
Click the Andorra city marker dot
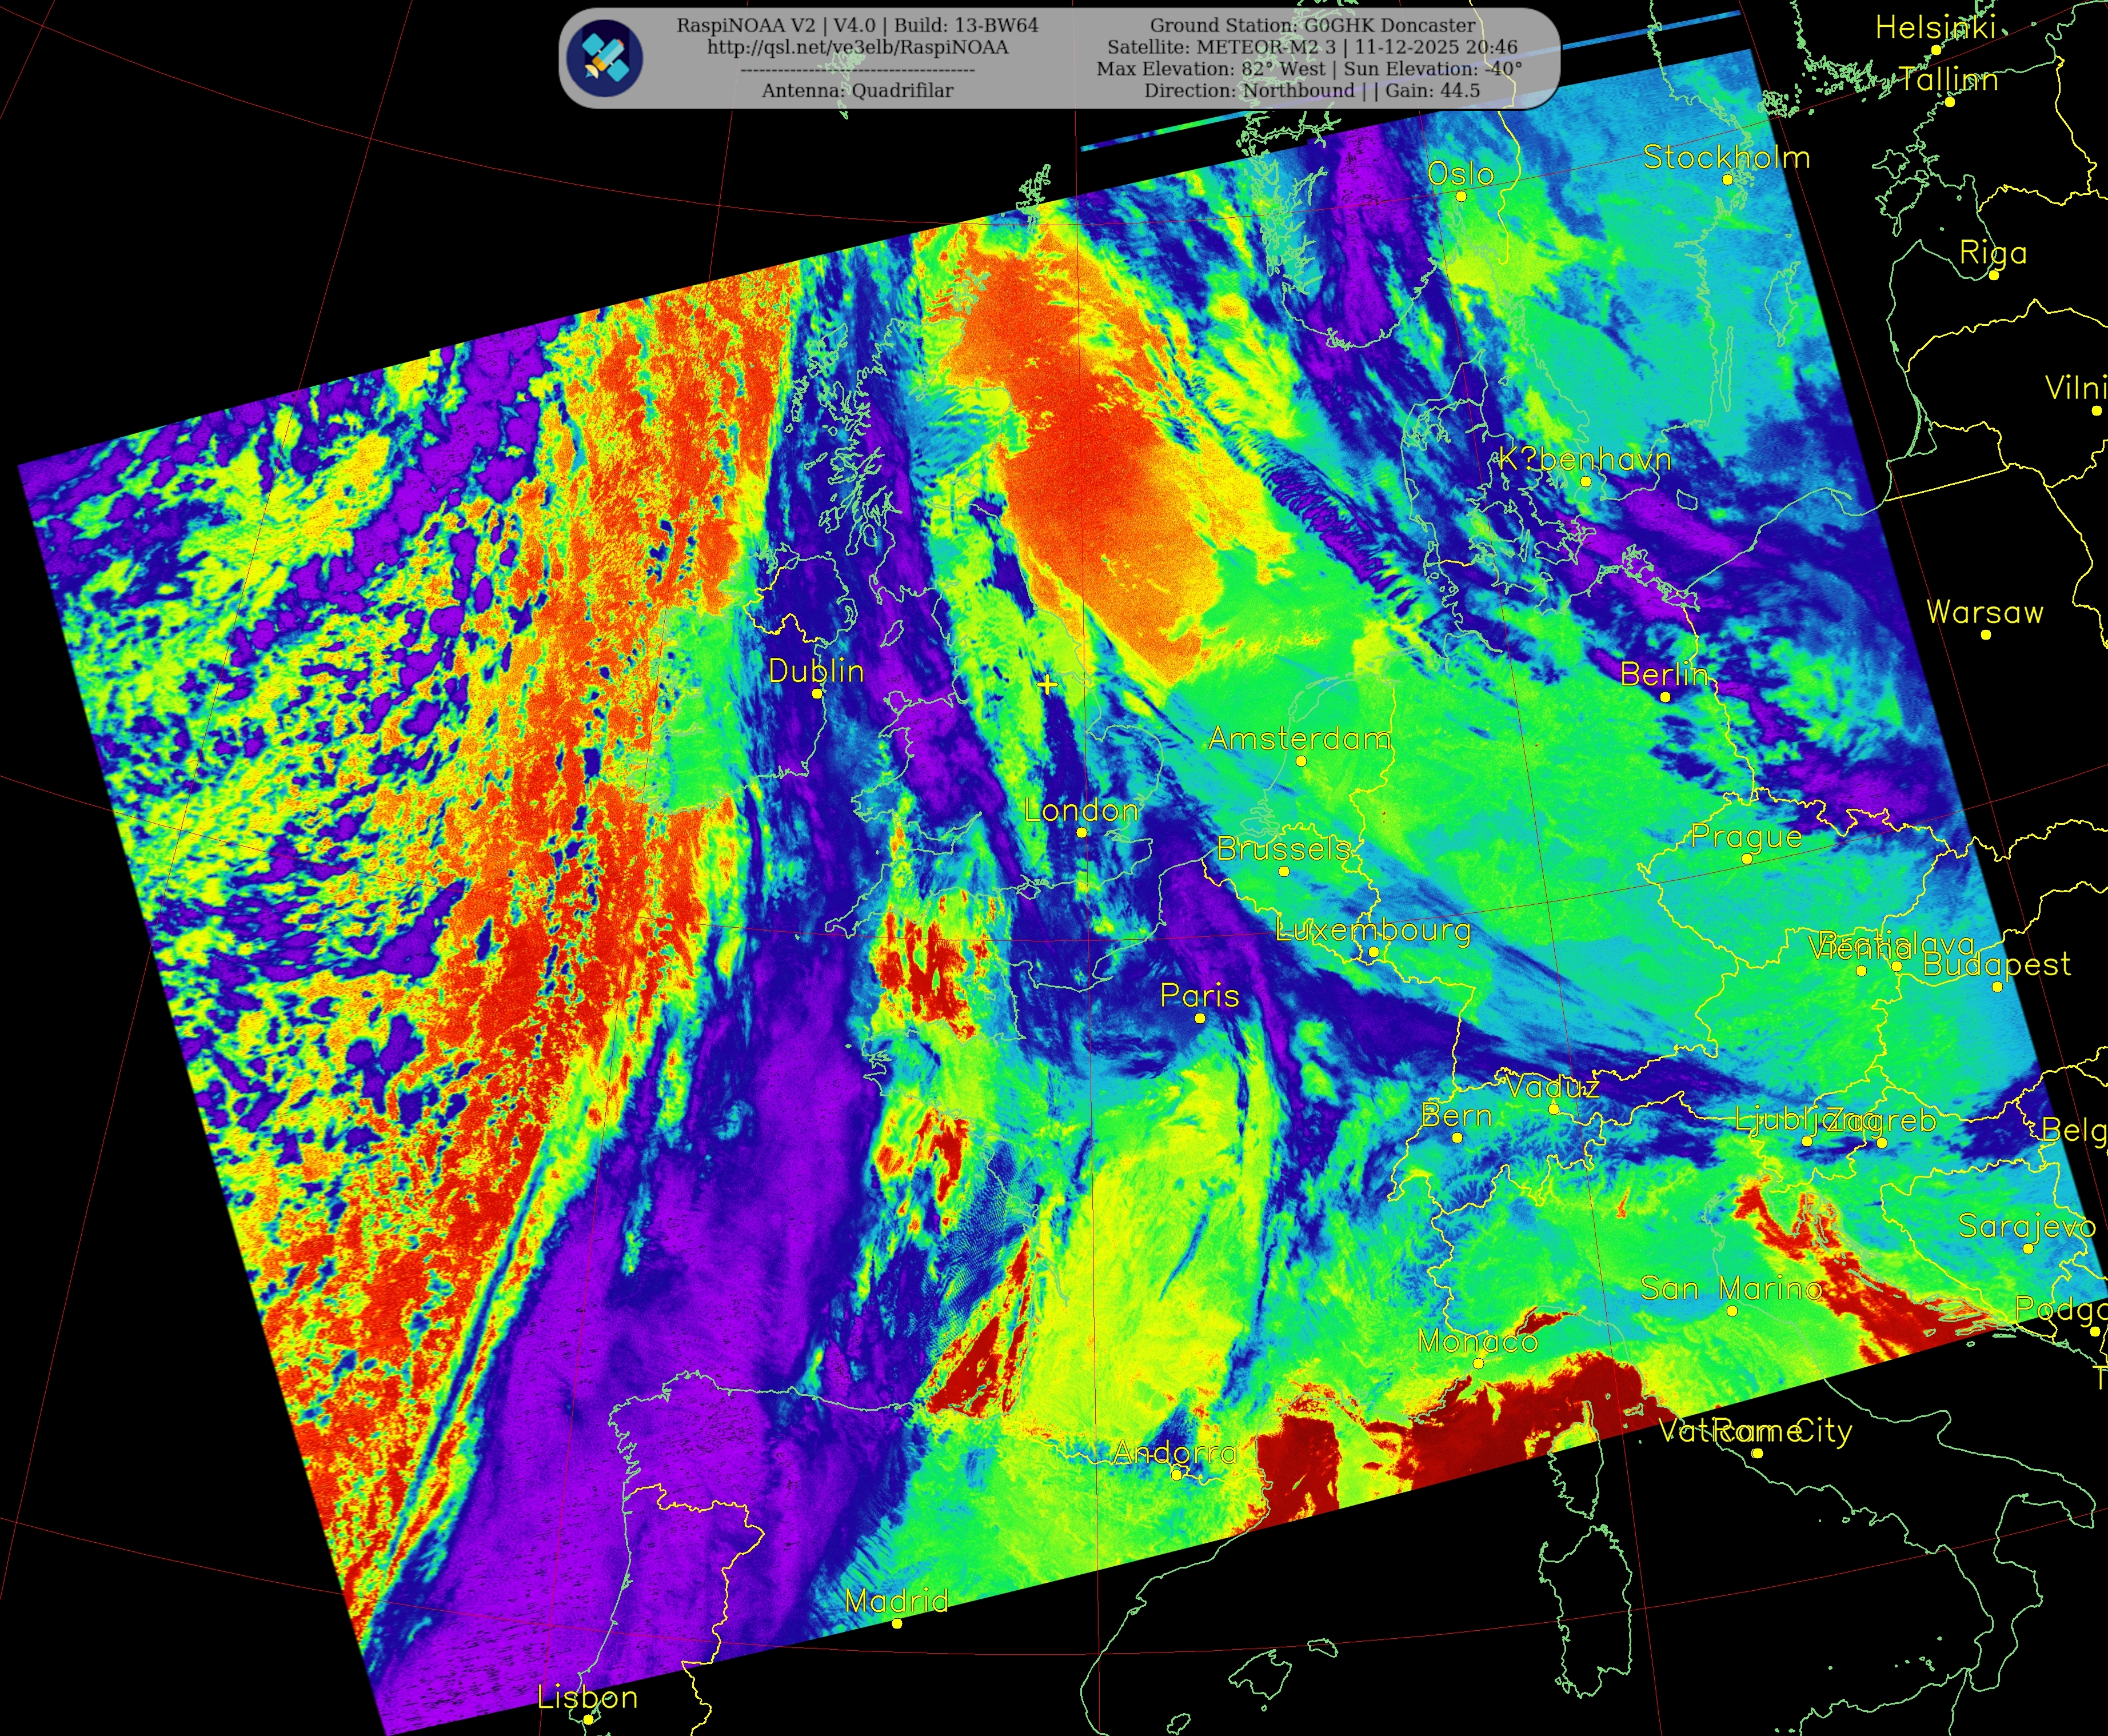[x=1177, y=1474]
